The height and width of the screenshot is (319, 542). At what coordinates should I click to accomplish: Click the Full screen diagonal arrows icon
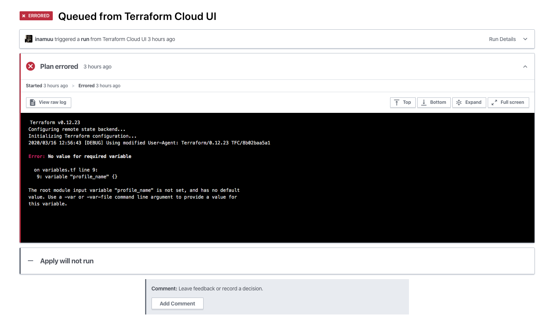click(494, 102)
